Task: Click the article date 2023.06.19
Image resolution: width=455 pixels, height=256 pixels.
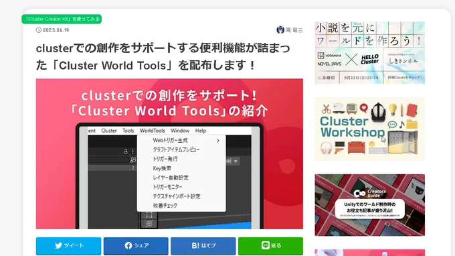Action: (x=56, y=30)
